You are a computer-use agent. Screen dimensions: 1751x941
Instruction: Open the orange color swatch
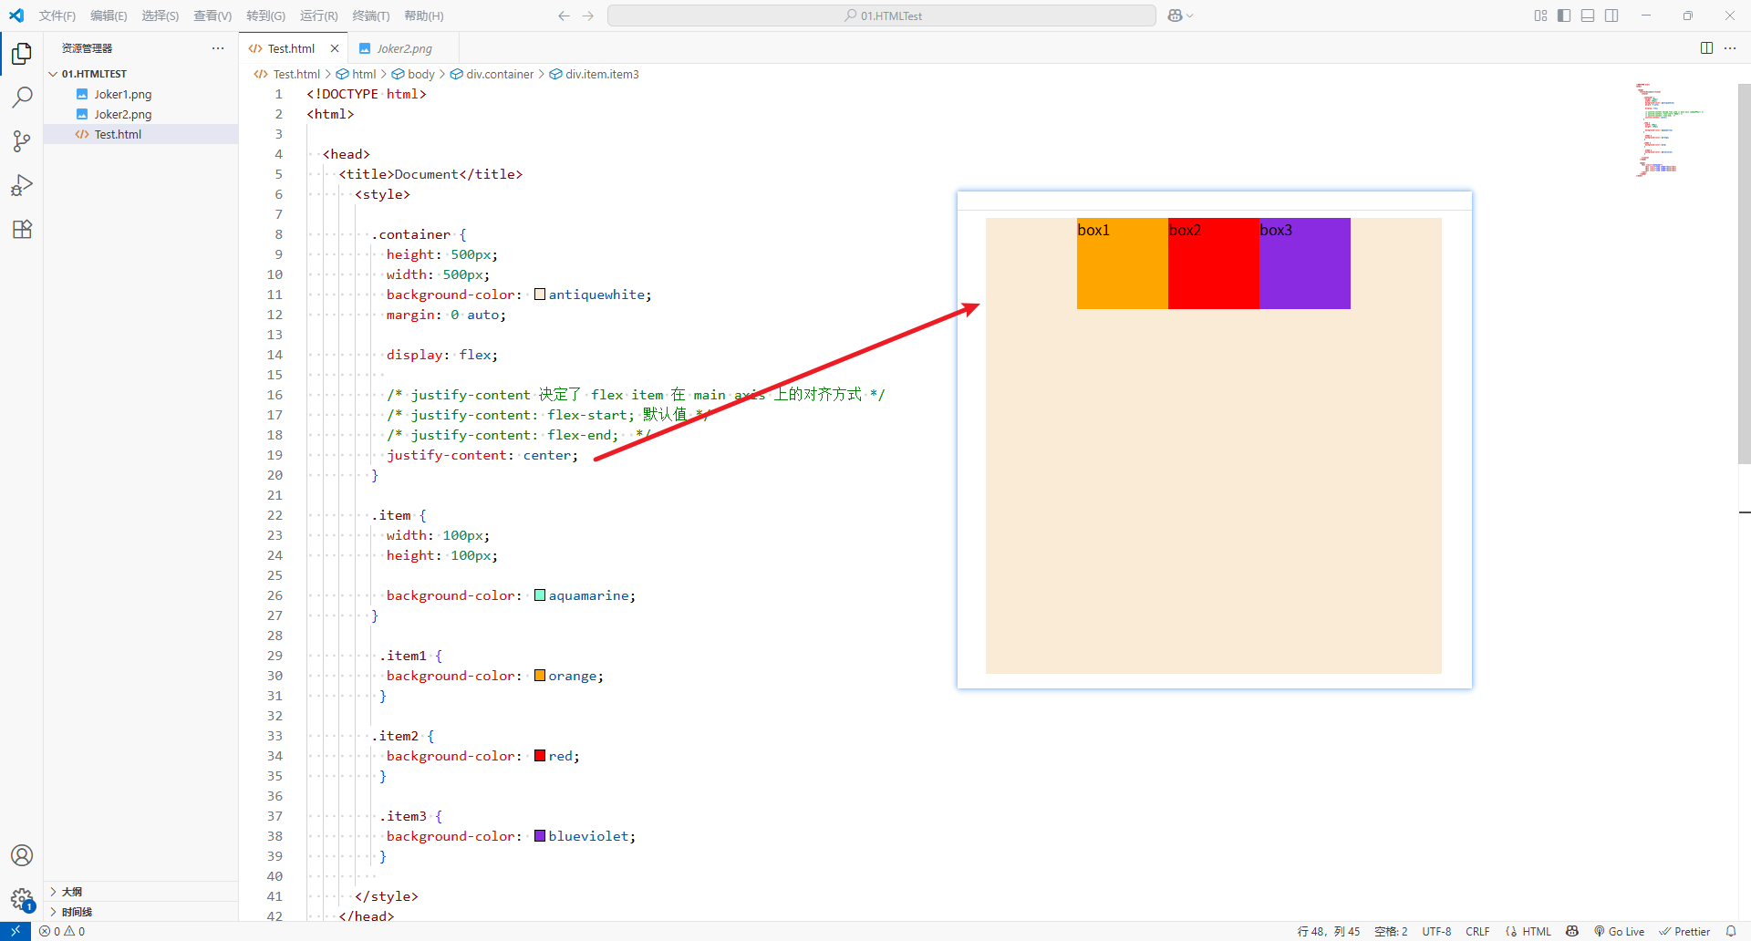[x=540, y=676]
